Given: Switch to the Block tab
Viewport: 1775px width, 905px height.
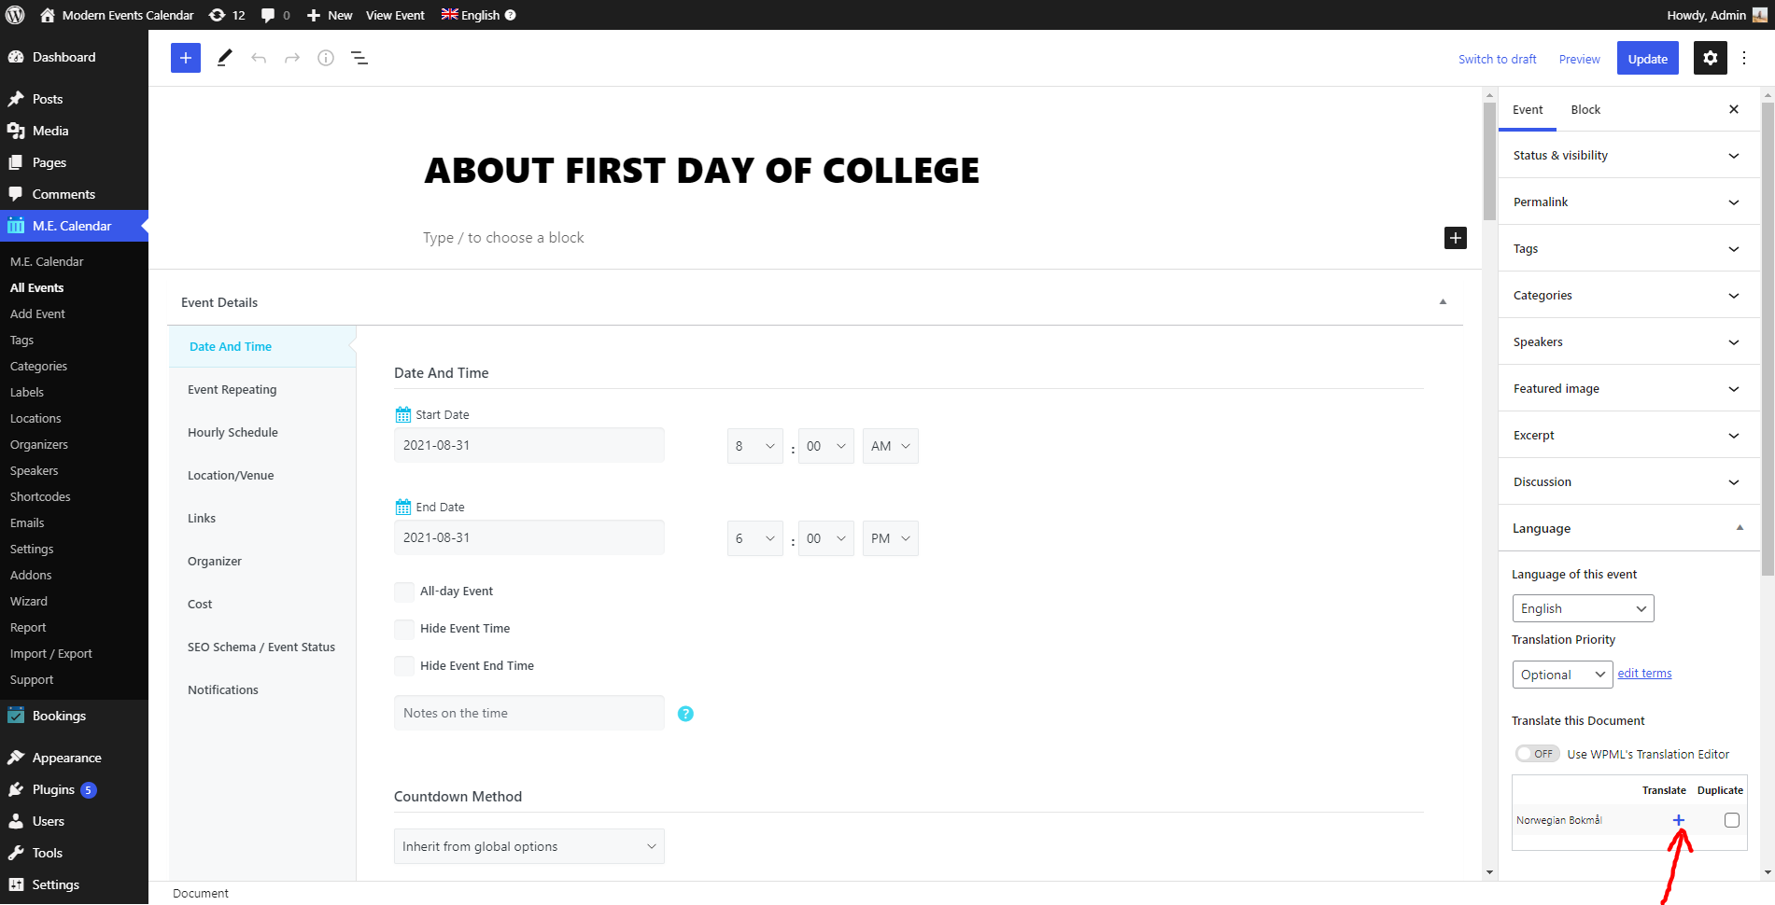Looking at the screenshot, I should coord(1585,109).
